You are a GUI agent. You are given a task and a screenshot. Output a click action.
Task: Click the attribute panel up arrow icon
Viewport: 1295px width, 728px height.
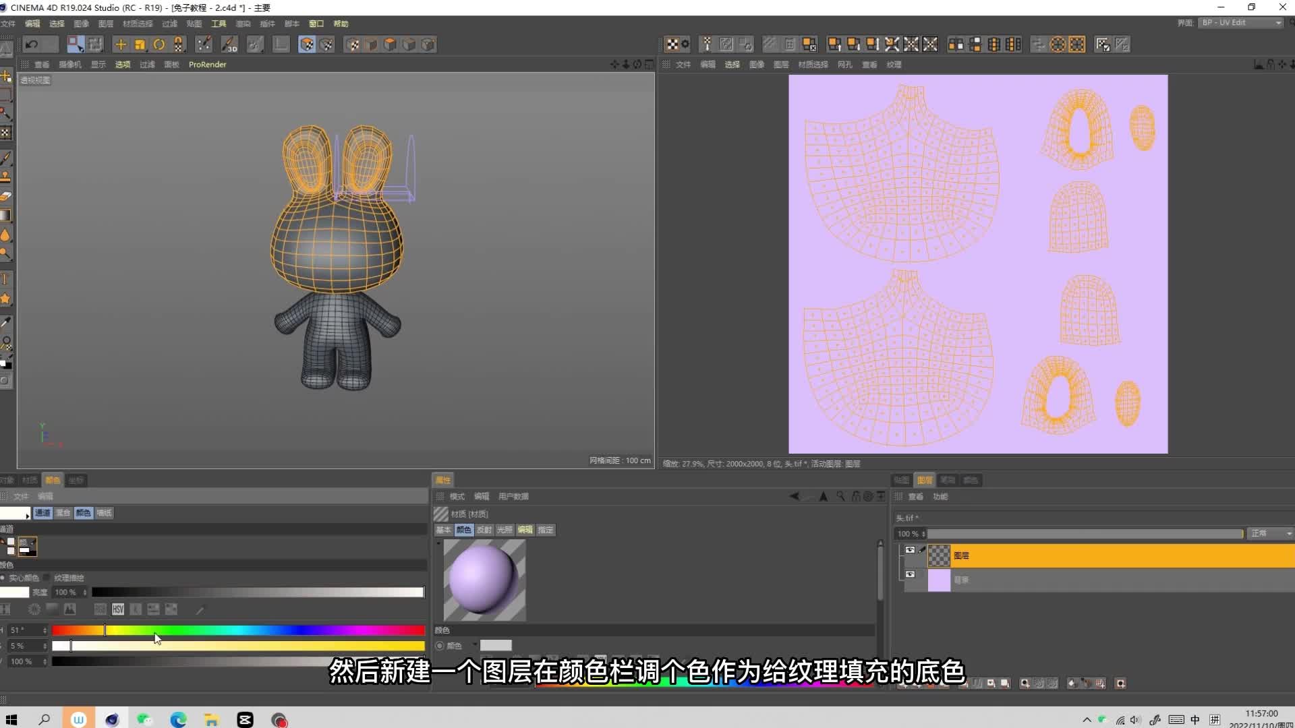coord(824,496)
